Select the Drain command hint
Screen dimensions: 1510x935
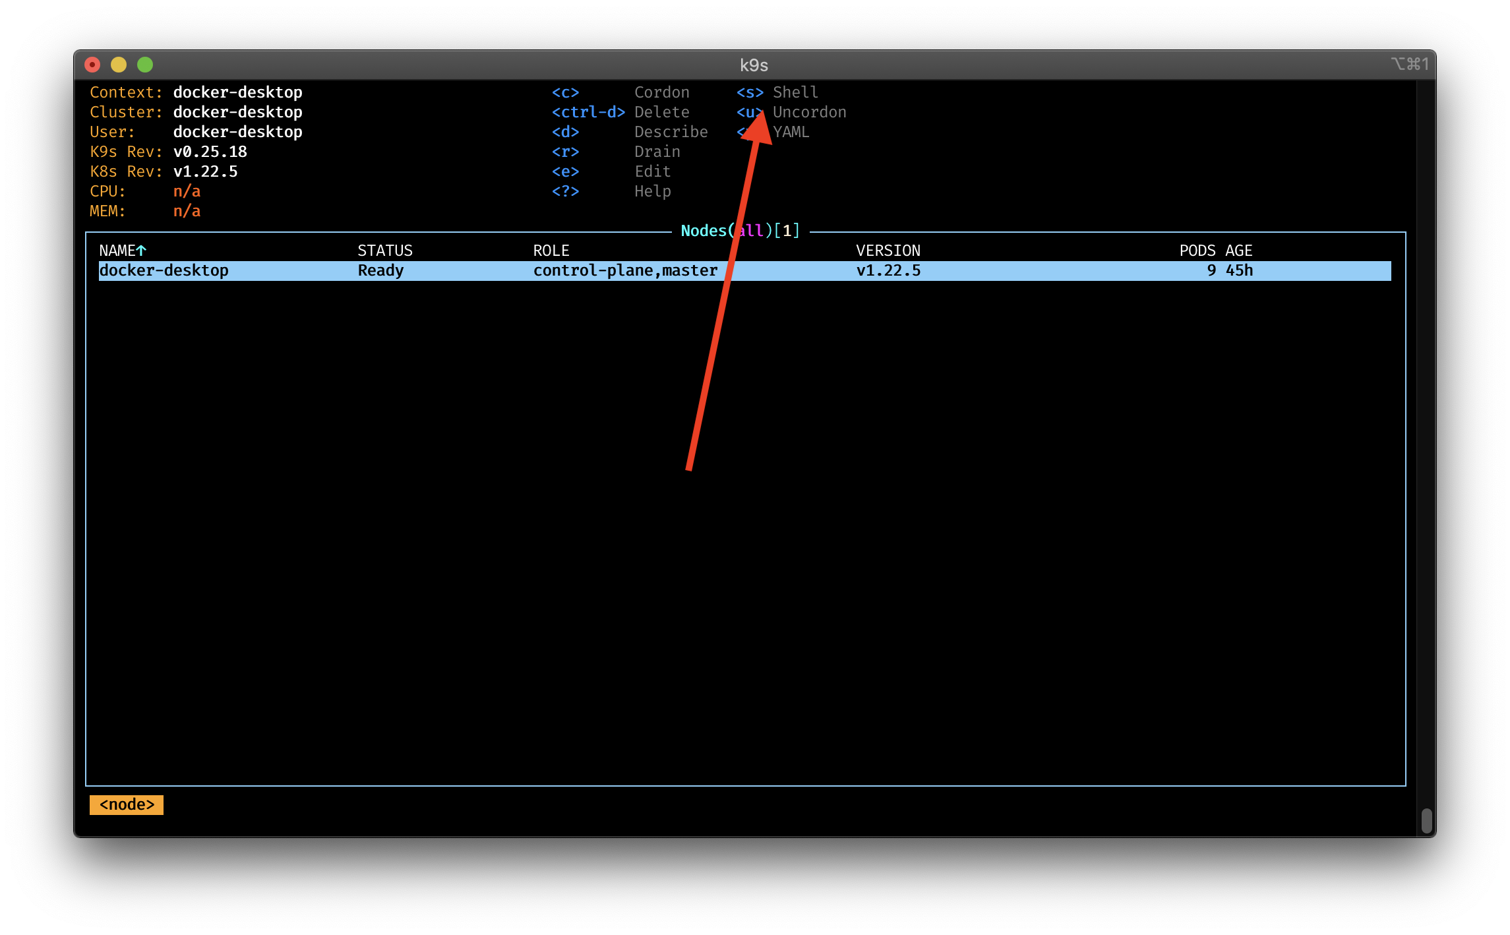click(x=657, y=152)
